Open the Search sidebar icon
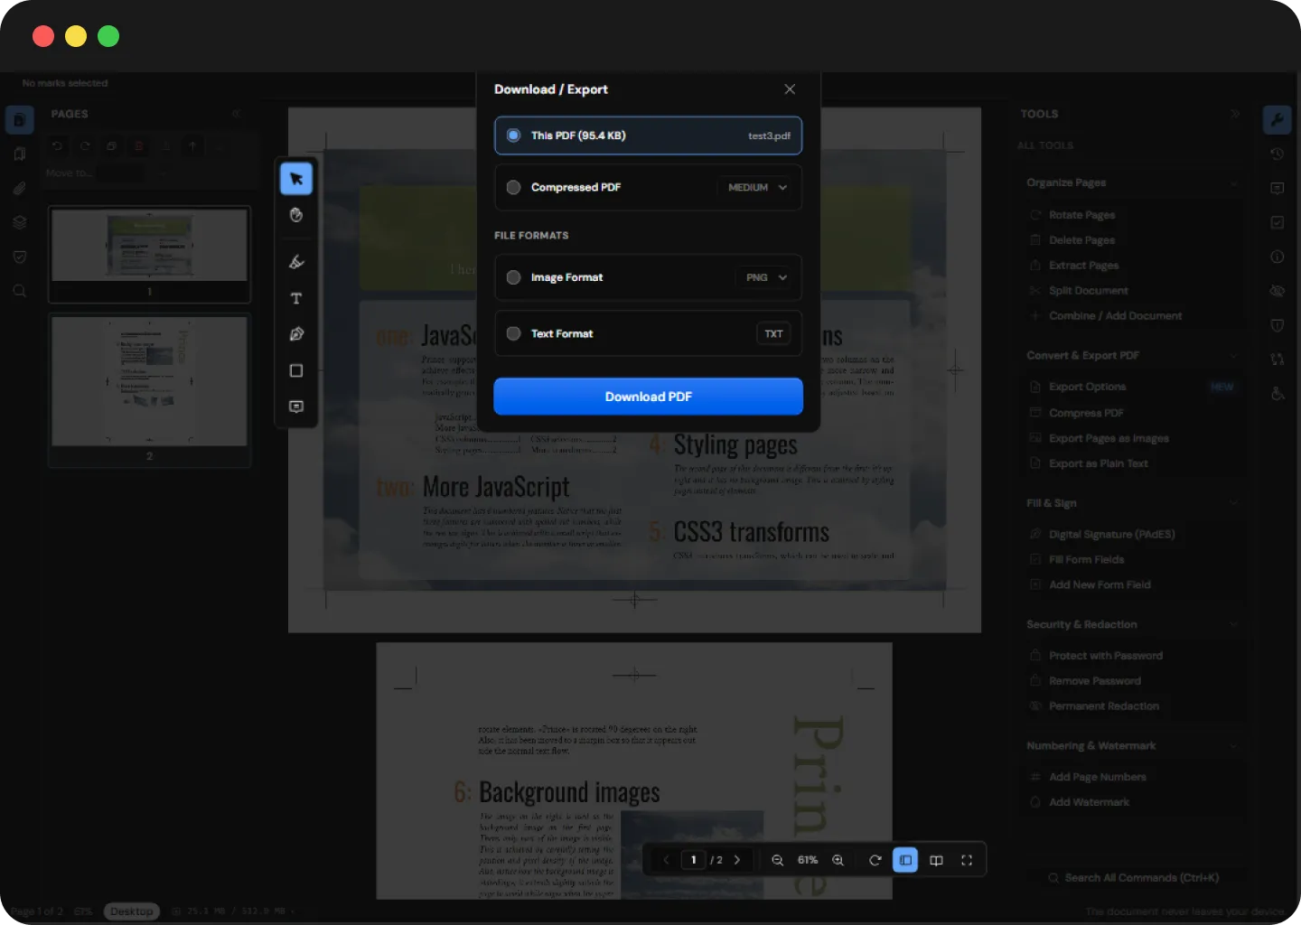The image size is (1301, 925). [x=20, y=291]
